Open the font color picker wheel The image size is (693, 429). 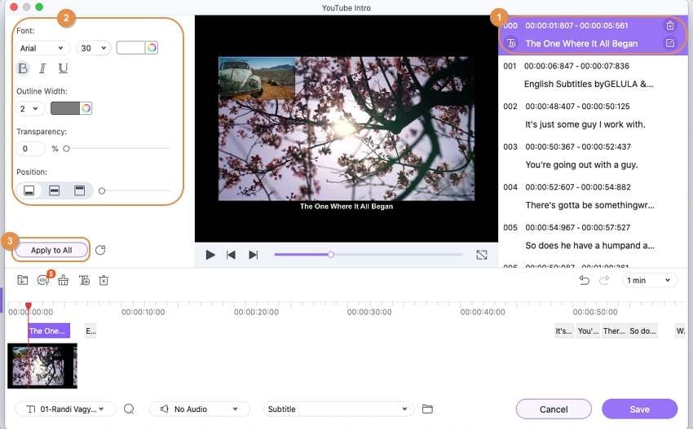(152, 48)
